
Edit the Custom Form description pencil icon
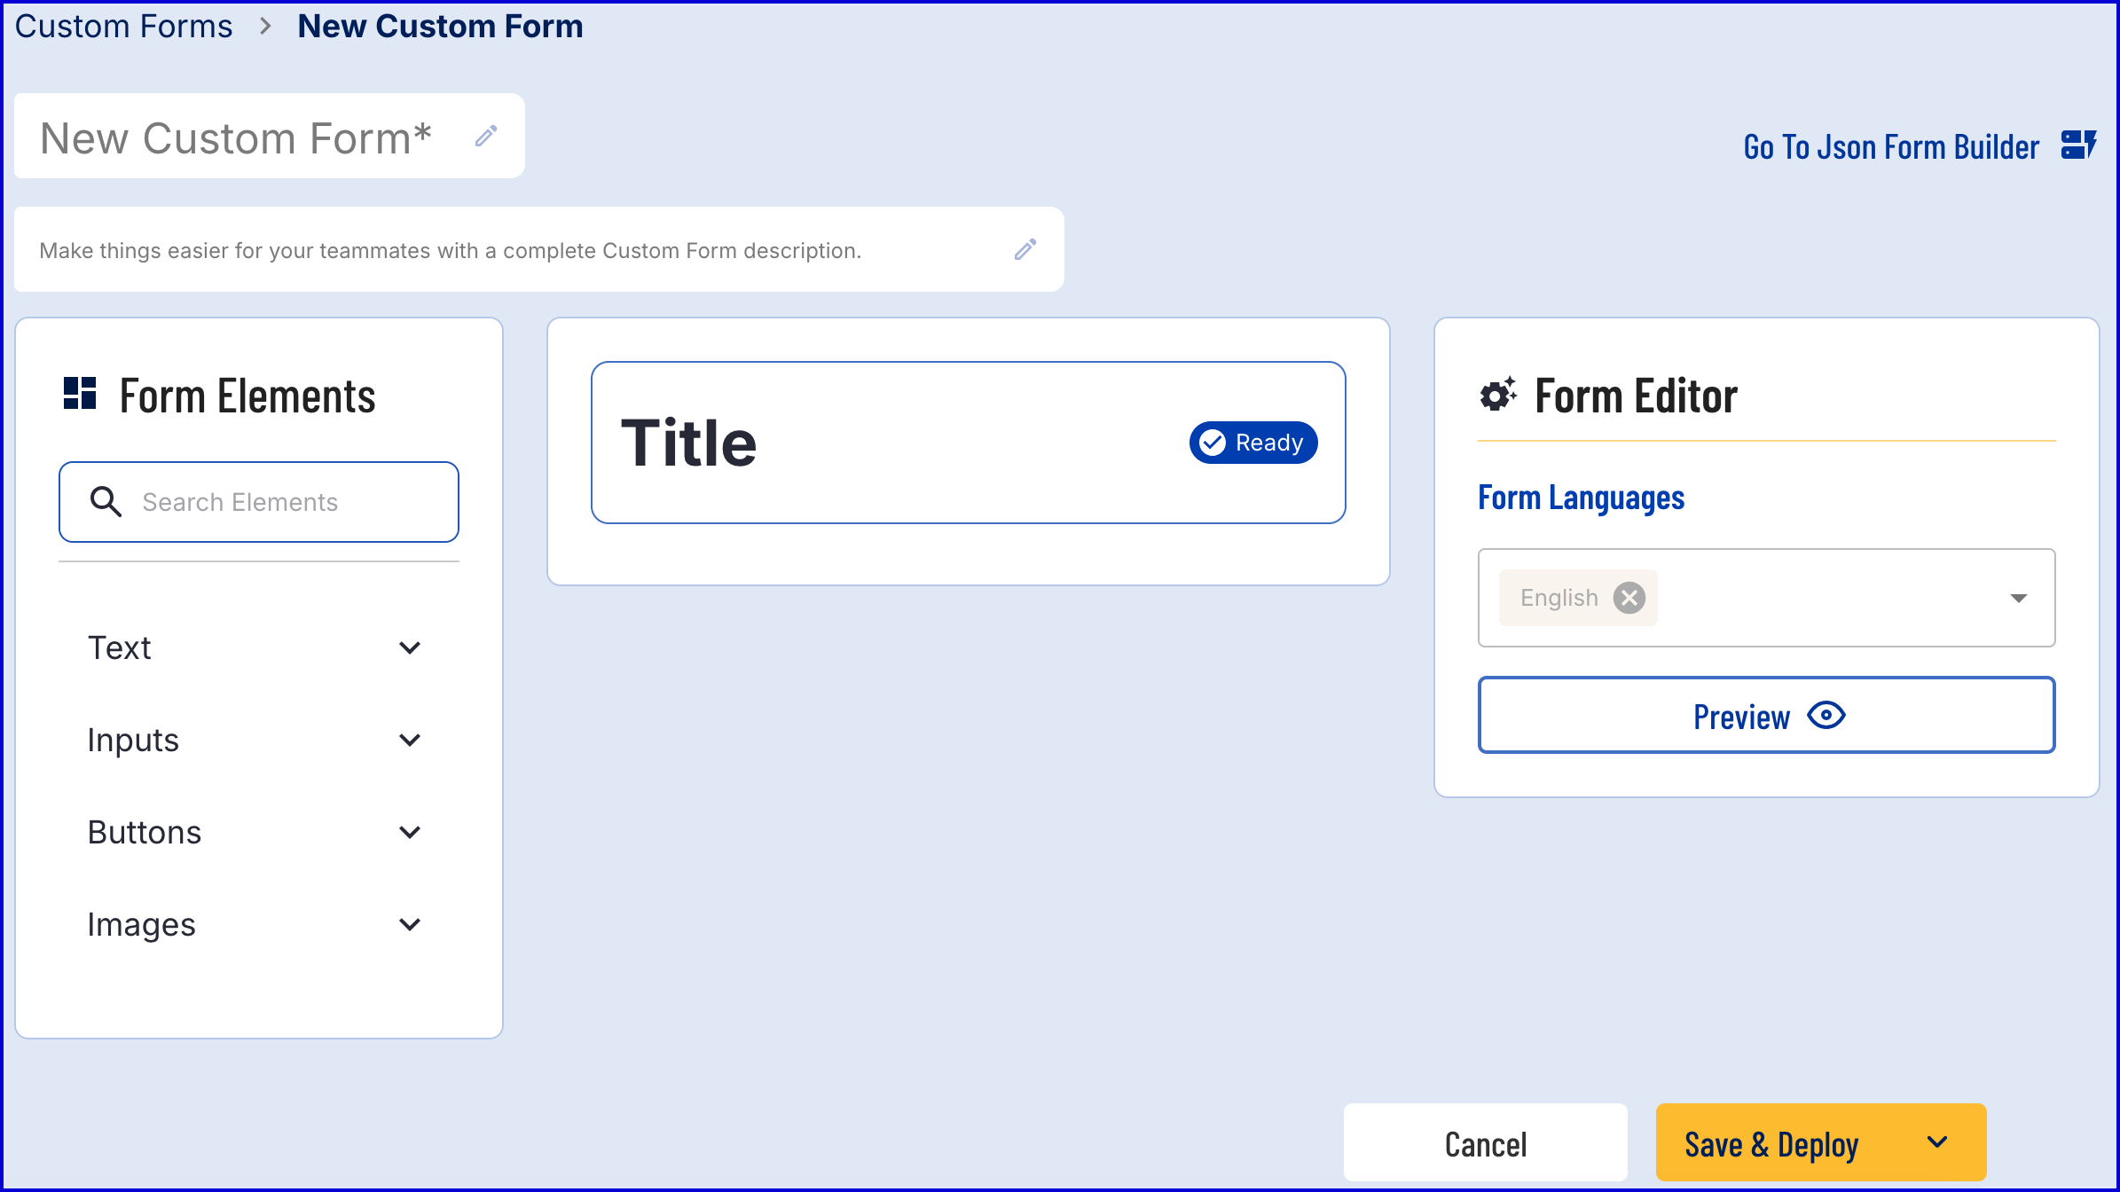tap(1025, 249)
